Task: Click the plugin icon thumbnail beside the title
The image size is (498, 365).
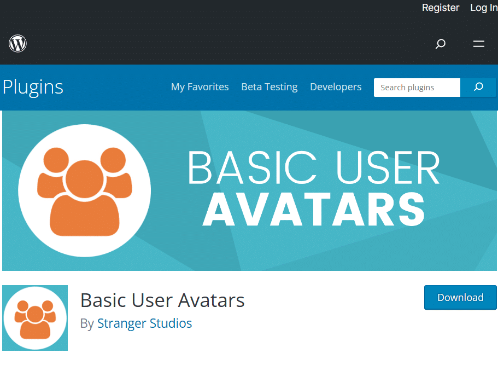Action: [x=34, y=318]
